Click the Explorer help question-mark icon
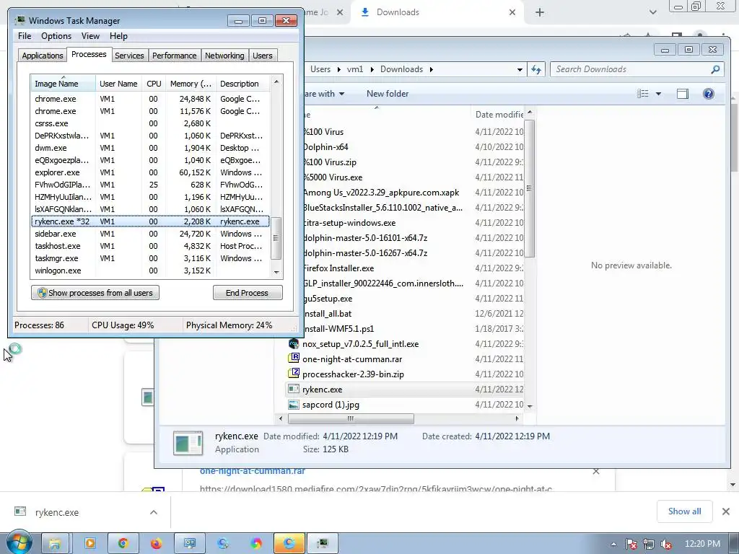 point(708,94)
